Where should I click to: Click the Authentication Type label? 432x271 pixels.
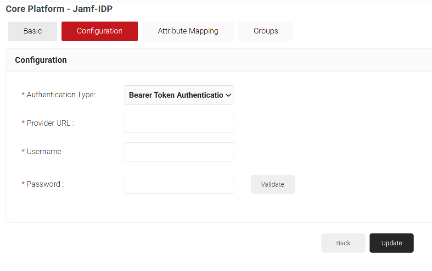[61, 95]
